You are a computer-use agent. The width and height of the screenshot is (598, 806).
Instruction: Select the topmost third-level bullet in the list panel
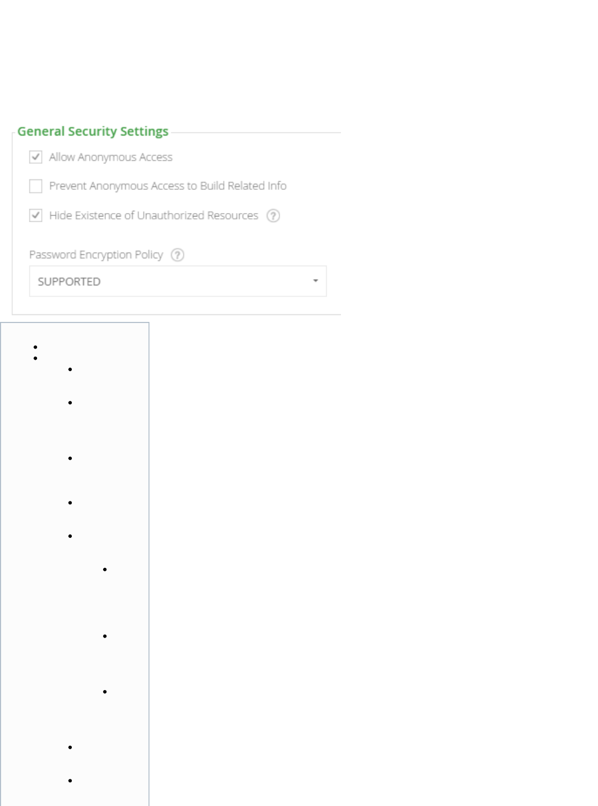click(105, 570)
